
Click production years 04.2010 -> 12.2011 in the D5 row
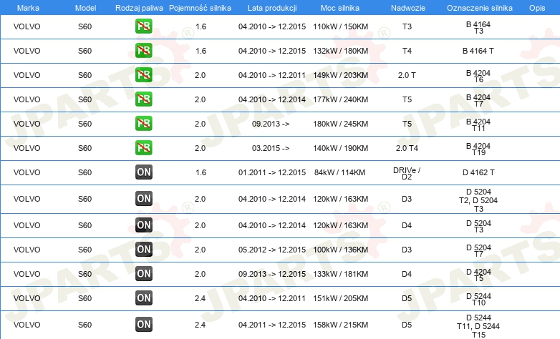272,298
